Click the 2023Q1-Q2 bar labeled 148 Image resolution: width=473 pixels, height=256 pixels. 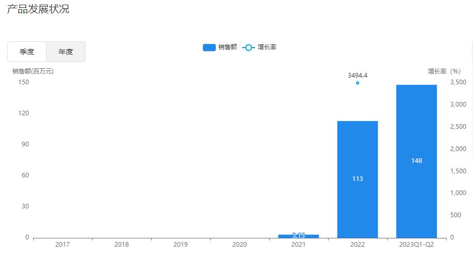click(x=417, y=161)
